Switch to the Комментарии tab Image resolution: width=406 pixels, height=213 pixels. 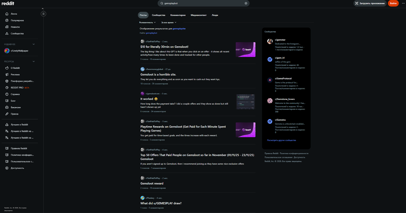click(x=178, y=15)
